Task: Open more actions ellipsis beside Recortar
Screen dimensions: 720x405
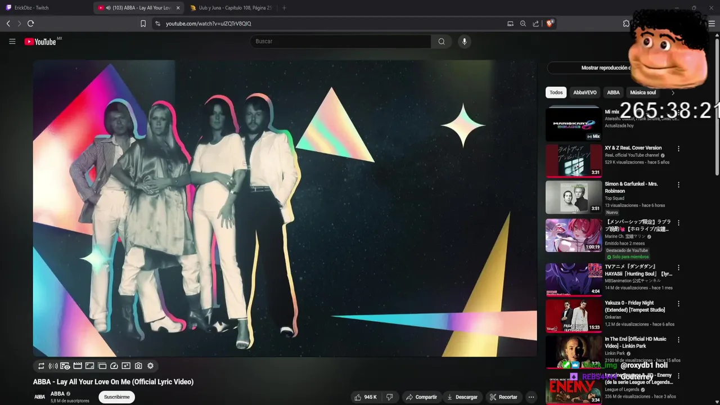Action: pyautogui.click(x=531, y=397)
